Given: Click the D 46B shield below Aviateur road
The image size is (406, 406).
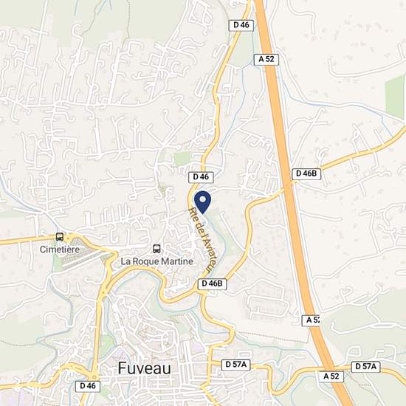Looking at the screenshot, I should coord(212,283).
